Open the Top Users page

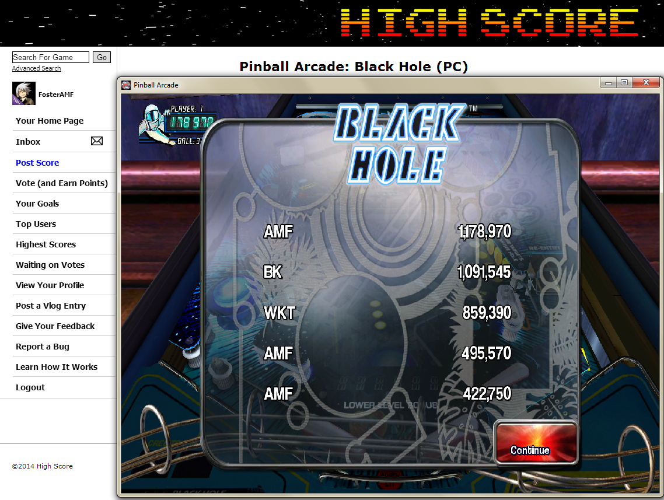coord(36,224)
